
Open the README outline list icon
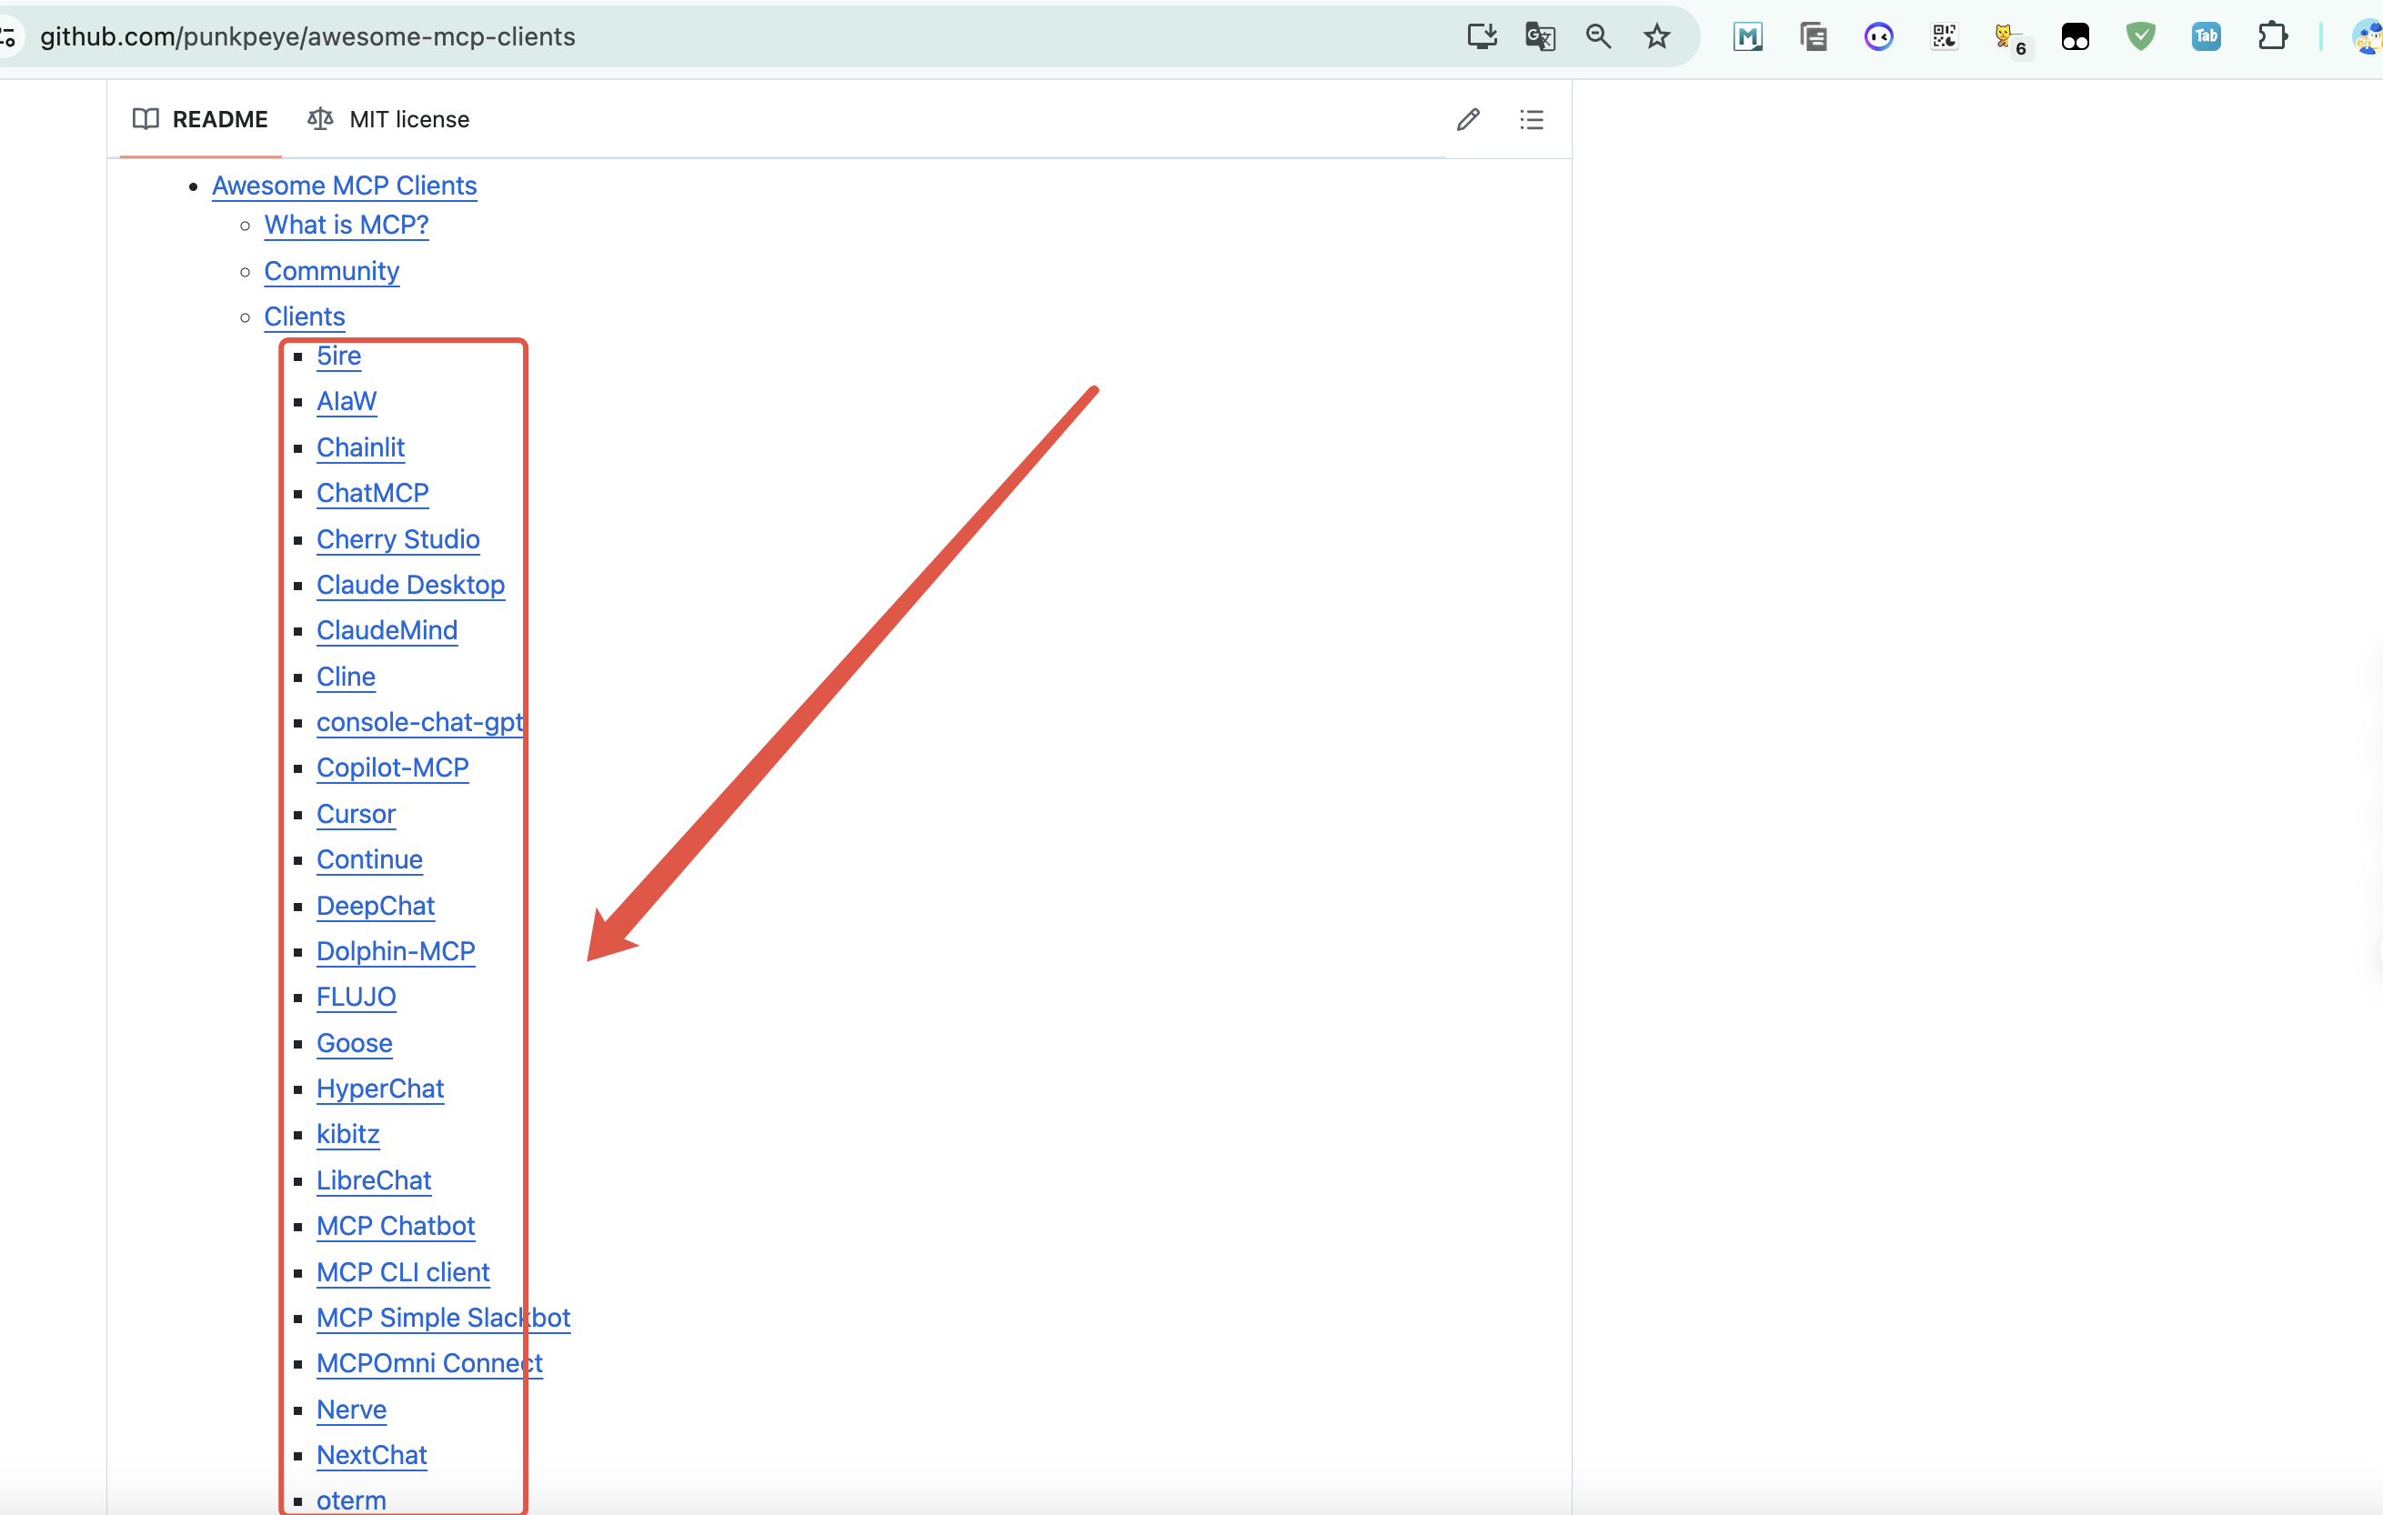click(1531, 120)
